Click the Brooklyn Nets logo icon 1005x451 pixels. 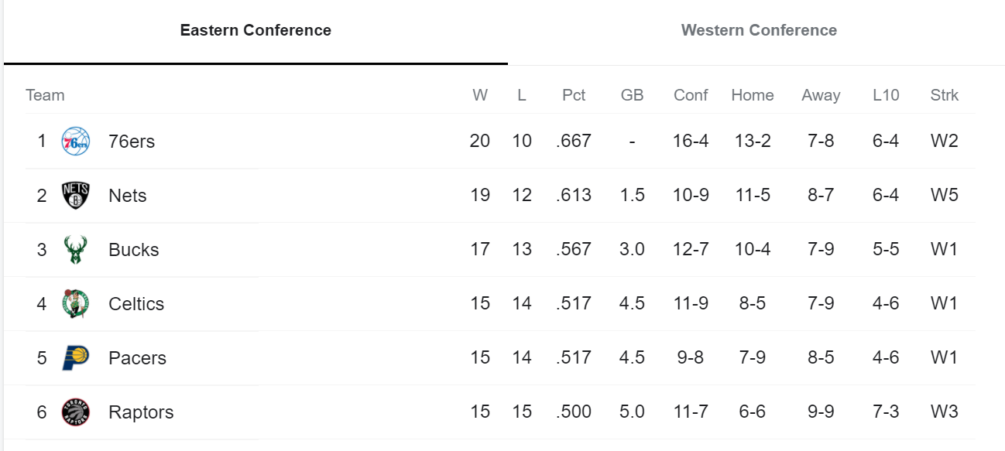tap(76, 196)
